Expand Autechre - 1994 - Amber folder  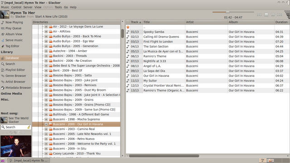pyautogui.click(x=46, y=51)
